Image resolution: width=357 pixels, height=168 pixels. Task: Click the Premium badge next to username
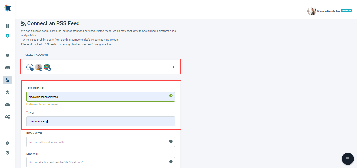[x=347, y=10]
